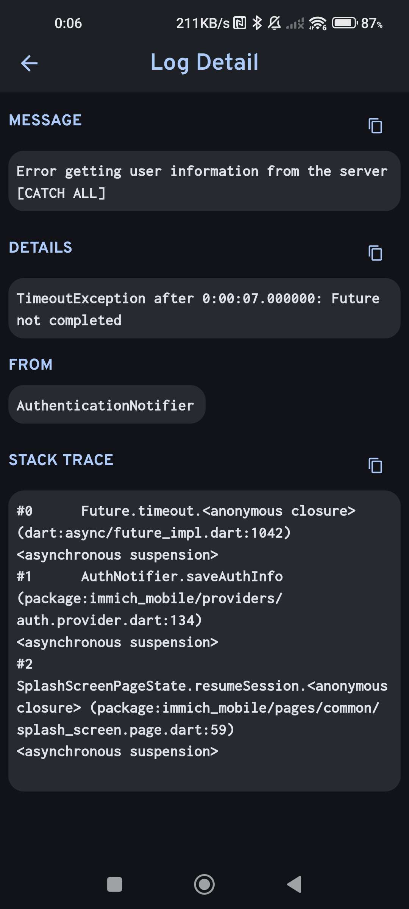Copy the DETAILS section text
The width and height of the screenshot is (409, 909).
(375, 253)
